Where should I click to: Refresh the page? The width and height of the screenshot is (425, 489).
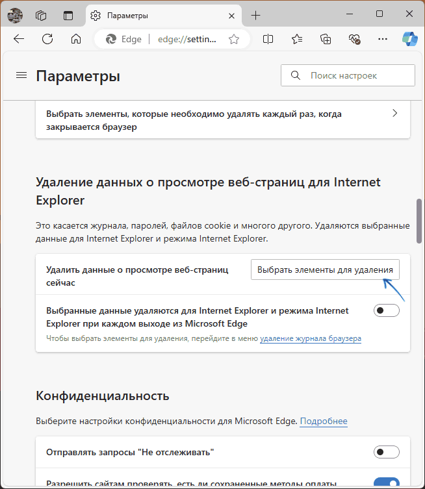[47, 39]
